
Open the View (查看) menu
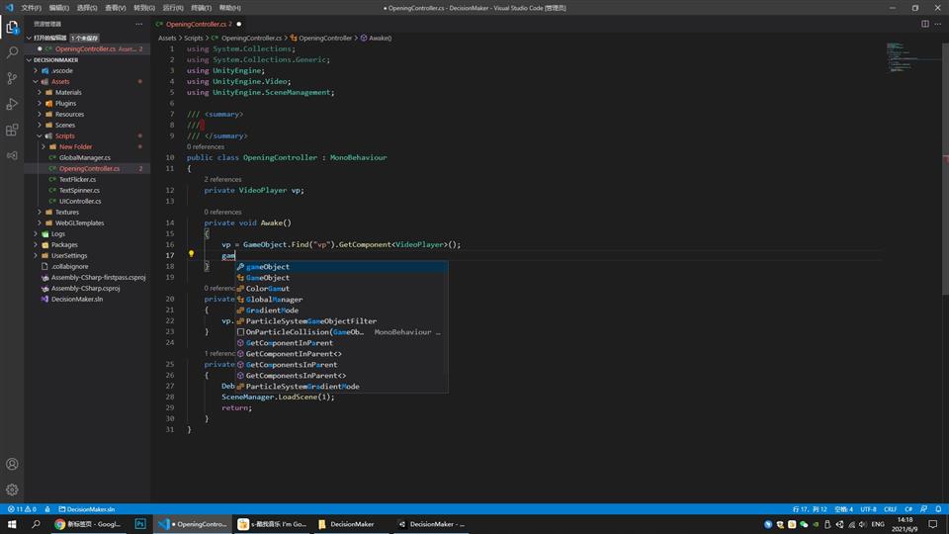tap(115, 8)
